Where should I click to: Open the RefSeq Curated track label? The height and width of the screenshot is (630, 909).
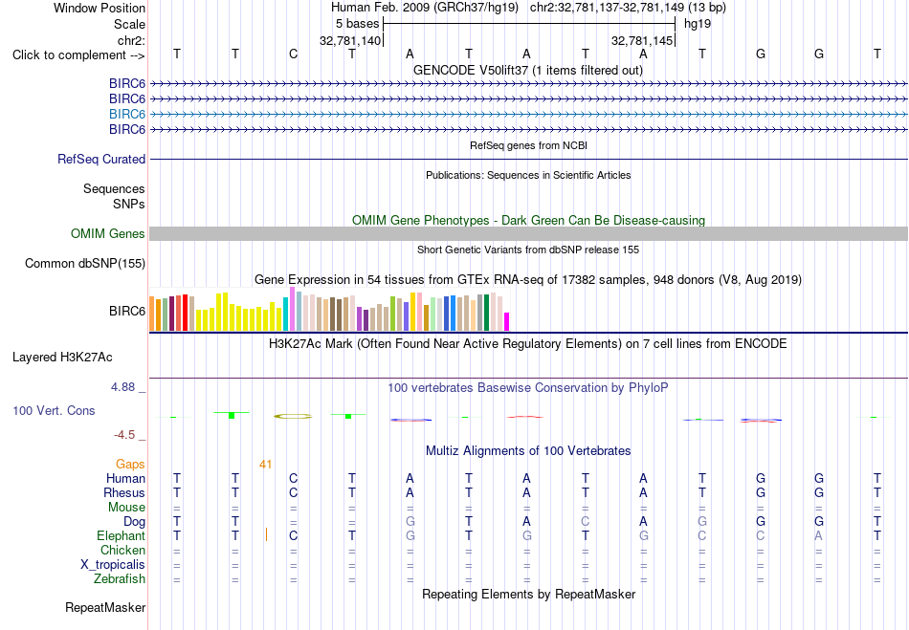(x=101, y=159)
